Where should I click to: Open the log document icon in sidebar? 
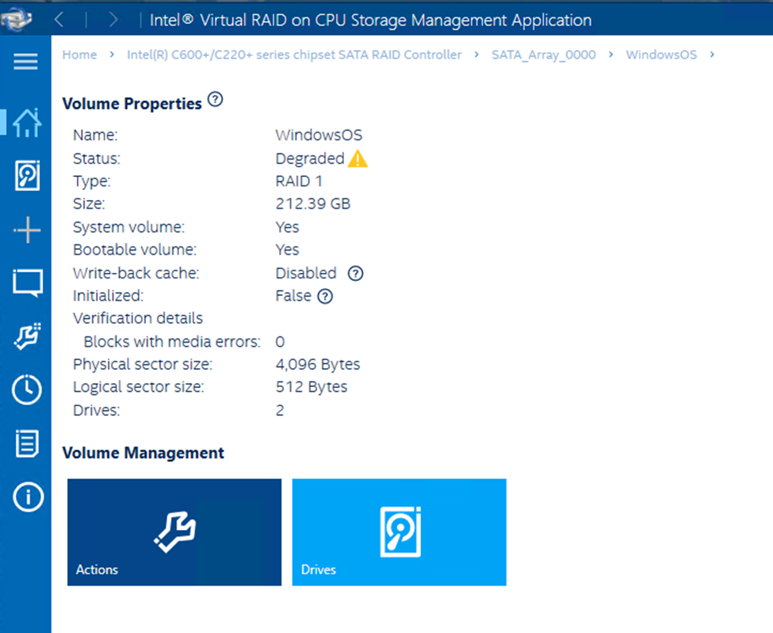tap(27, 443)
